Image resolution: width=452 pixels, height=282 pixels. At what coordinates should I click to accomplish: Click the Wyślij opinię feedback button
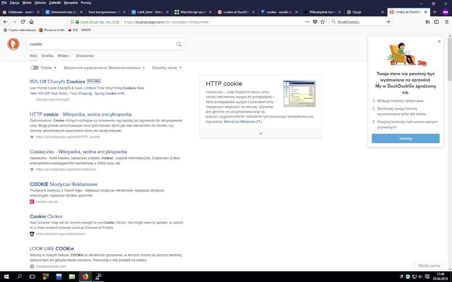click(x=429, y=266)
